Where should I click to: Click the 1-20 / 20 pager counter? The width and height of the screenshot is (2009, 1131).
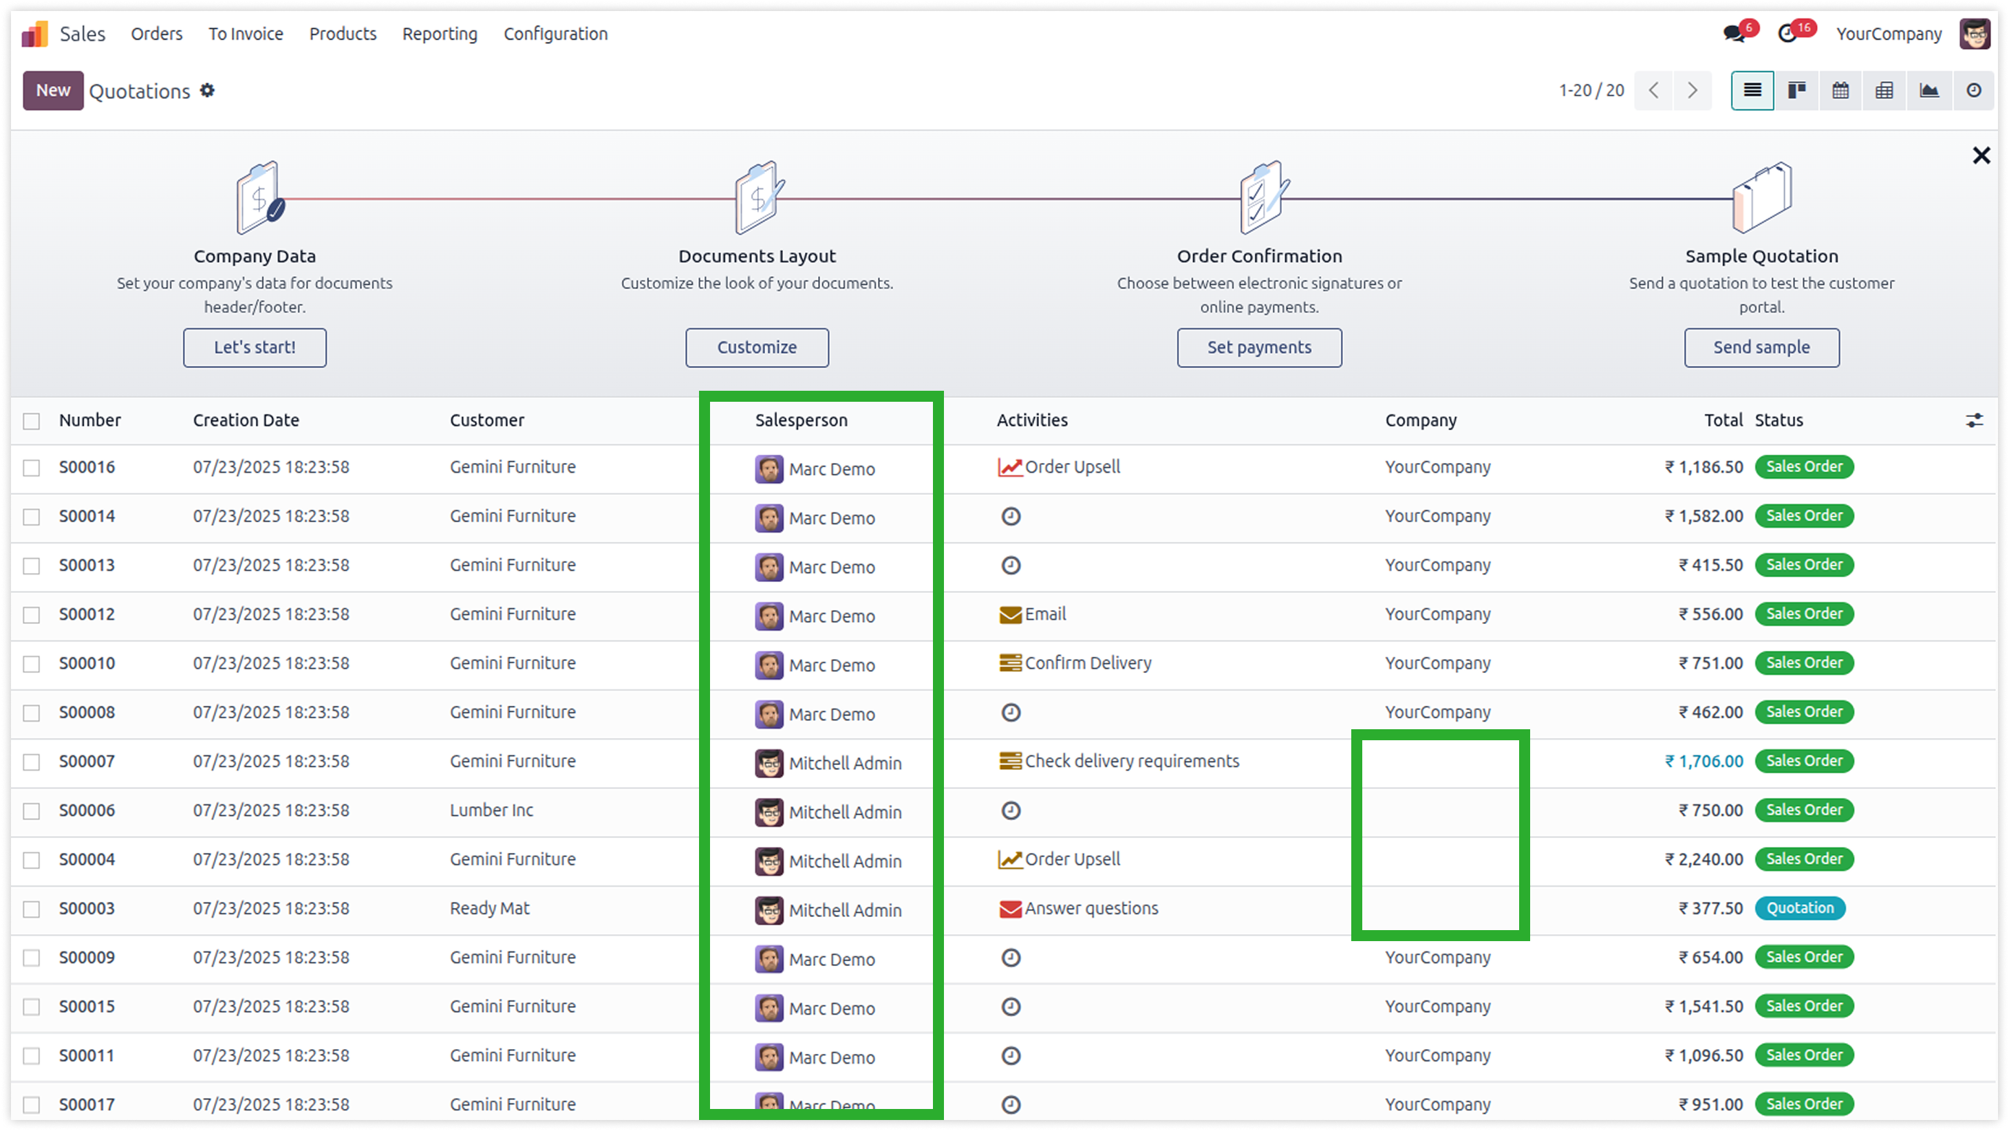[1591, 91]
